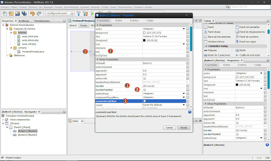Viewport: 271px width, 161px height.
Task: Click the help icon in Properties dialog
Action: 190,112
